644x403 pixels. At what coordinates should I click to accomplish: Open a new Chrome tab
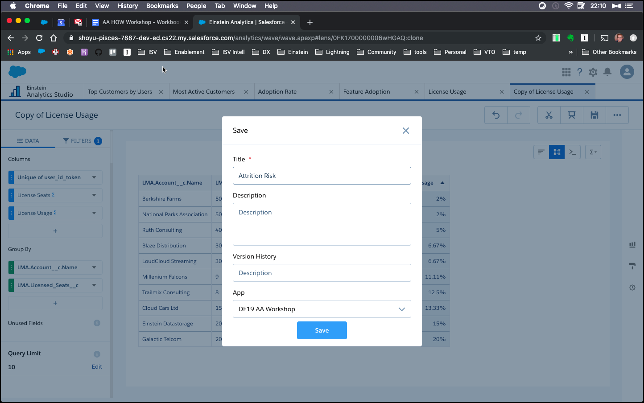(x=310, y=22)
